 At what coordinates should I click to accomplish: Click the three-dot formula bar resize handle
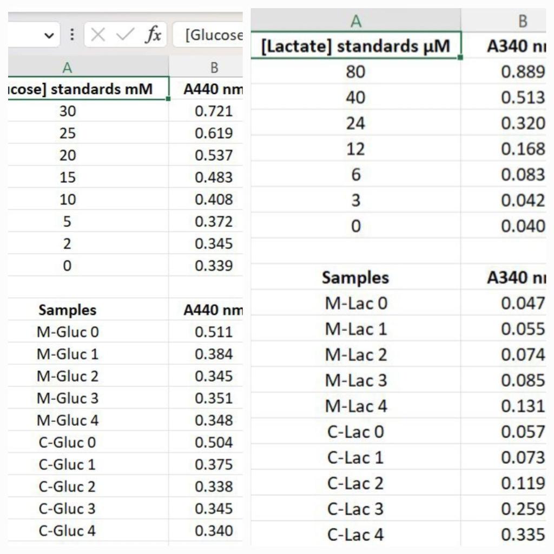tap(72, 35)
